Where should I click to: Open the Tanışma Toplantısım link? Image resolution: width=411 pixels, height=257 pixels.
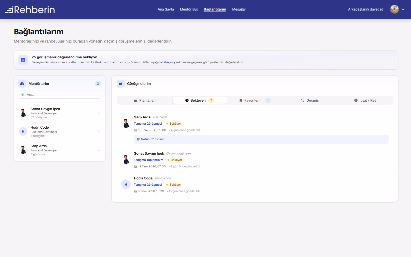pyautogui.click(x=148, y=160)
